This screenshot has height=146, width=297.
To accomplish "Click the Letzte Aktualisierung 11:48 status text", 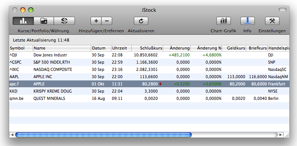I will click(41, 40).
